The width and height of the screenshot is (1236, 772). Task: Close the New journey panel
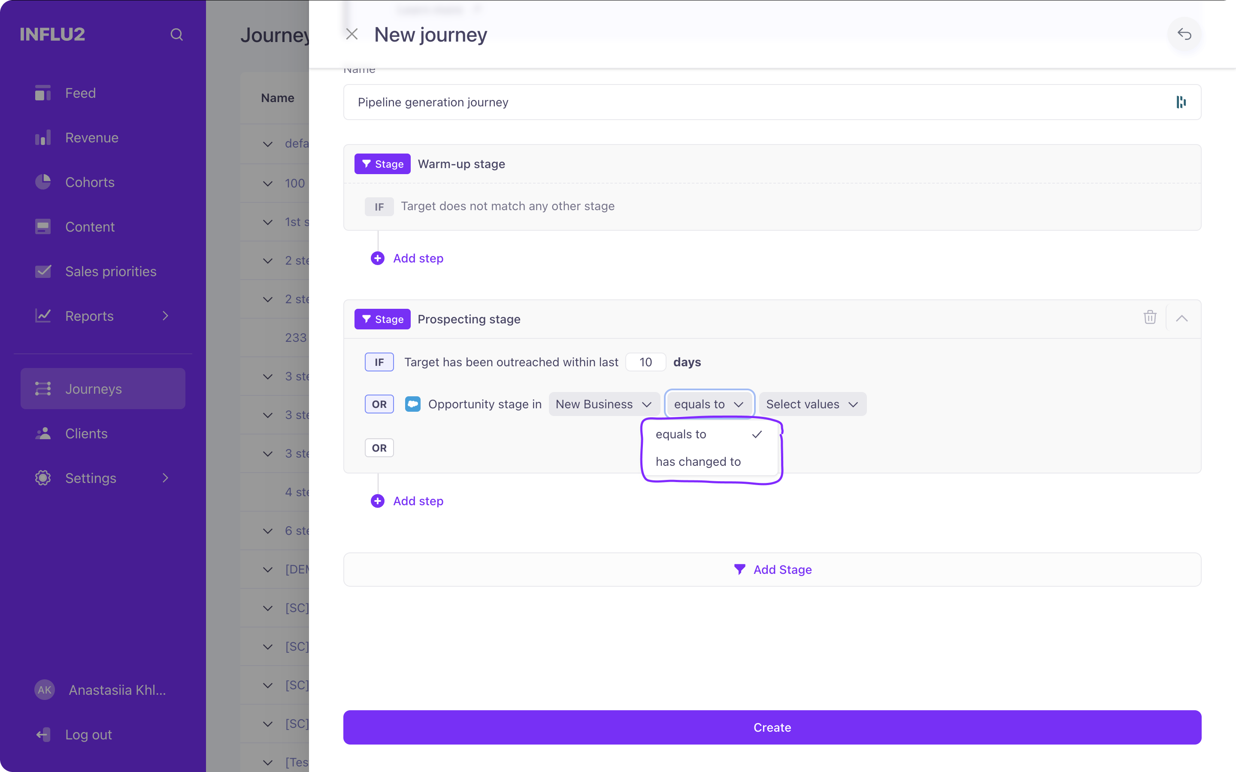click(351, 34)
